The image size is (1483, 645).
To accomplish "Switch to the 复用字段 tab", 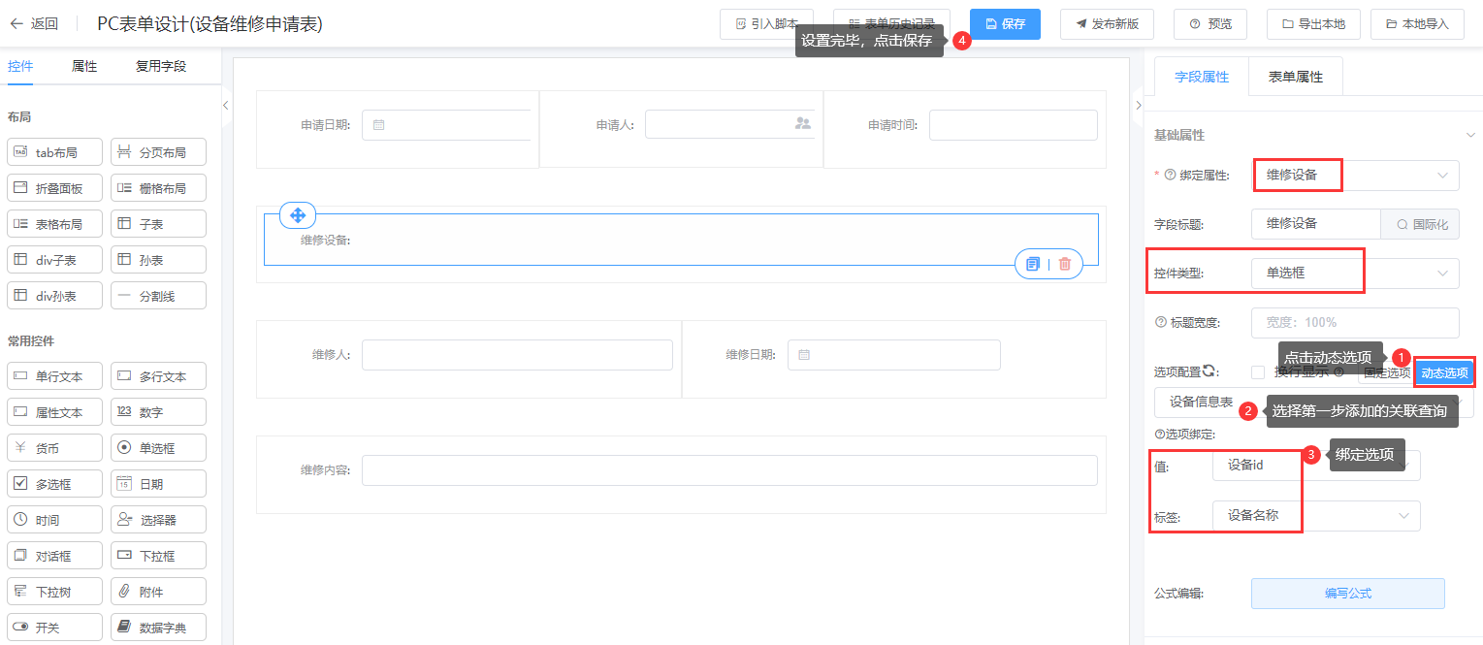I will 161,67.
